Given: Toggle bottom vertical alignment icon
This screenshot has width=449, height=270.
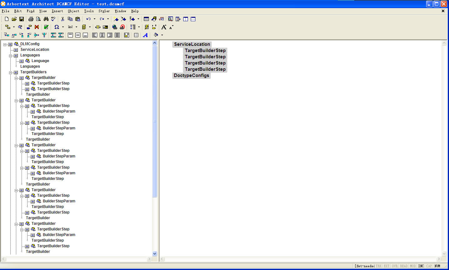Looking at the screenshot, I should click(85, 35).
